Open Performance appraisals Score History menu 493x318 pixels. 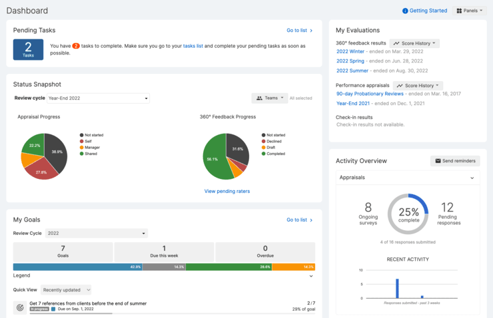click(418, 86)
